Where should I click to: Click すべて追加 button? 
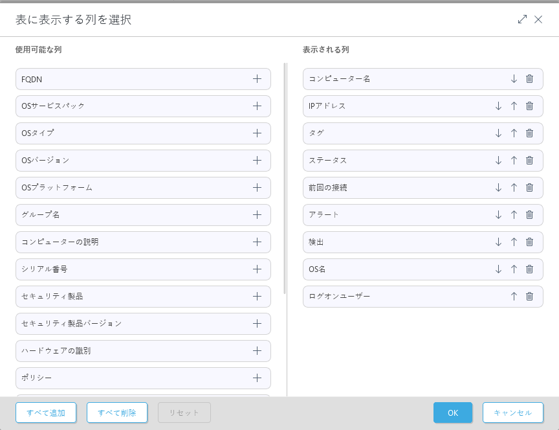click(46, 413)
